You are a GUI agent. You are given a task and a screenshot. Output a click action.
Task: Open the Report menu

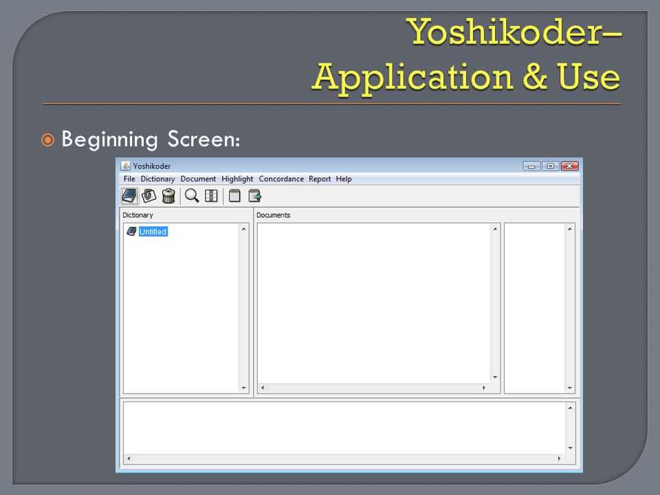tap(320, 179)
